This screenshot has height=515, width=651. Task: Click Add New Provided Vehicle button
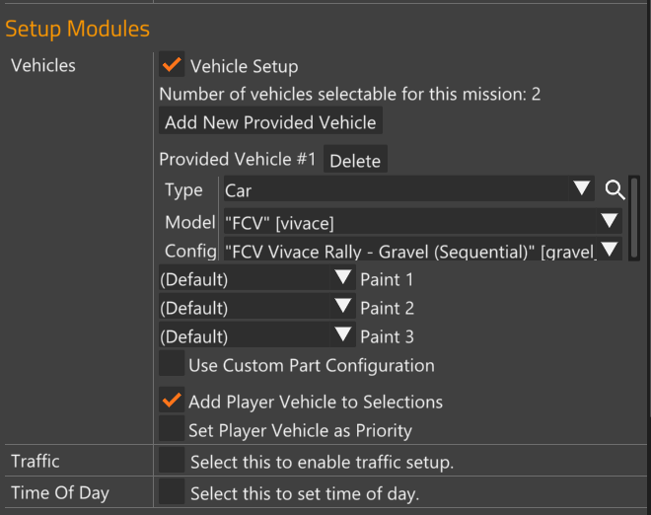[270, 122]
